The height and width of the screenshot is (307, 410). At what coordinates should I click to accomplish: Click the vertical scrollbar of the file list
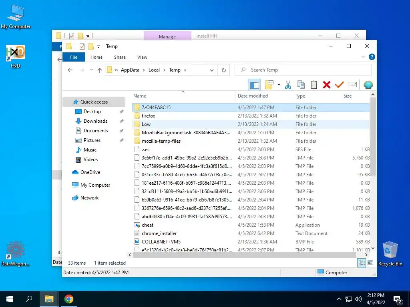(373, 137)
